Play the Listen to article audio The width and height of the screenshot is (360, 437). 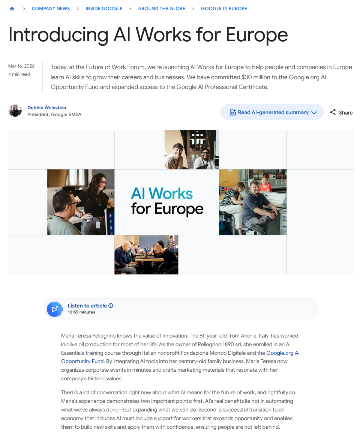(x=55, y=309)
